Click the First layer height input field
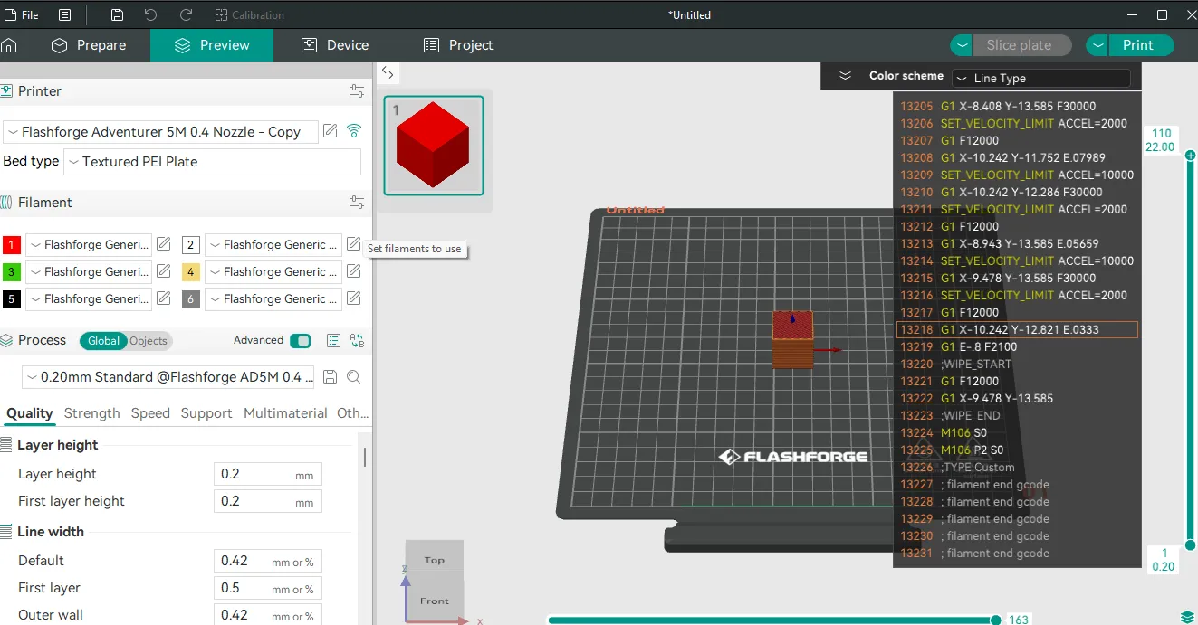Image resolution: width=1198 pixels, height=625 pixels. [x=268, y=502]
